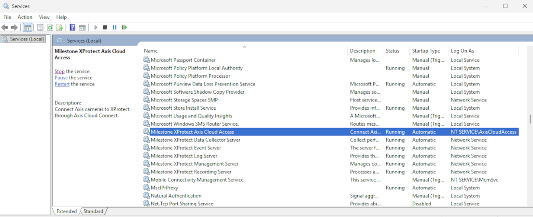Open the Help toolbar icon
This screenshot has height=217, width=533.
click(x=72, y=28)
